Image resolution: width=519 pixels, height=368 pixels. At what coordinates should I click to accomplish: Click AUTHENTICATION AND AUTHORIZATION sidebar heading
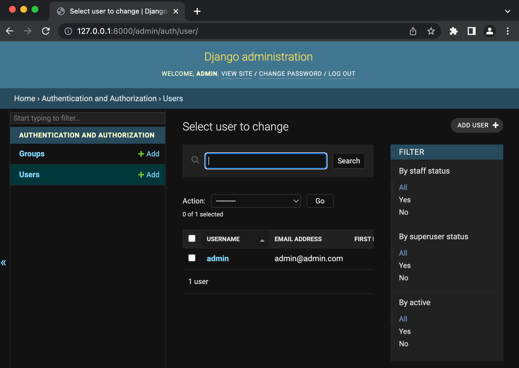point(87,135)
